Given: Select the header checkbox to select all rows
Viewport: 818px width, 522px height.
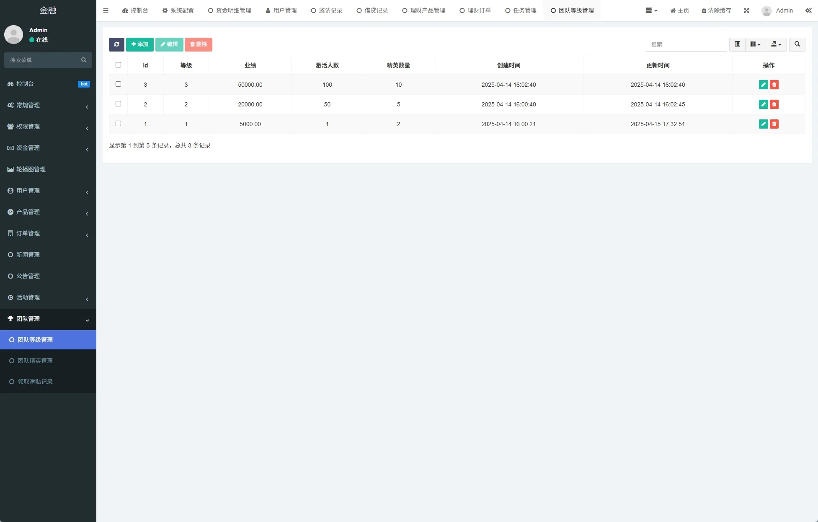Looking at the screenshot, I should coord(118,65).
